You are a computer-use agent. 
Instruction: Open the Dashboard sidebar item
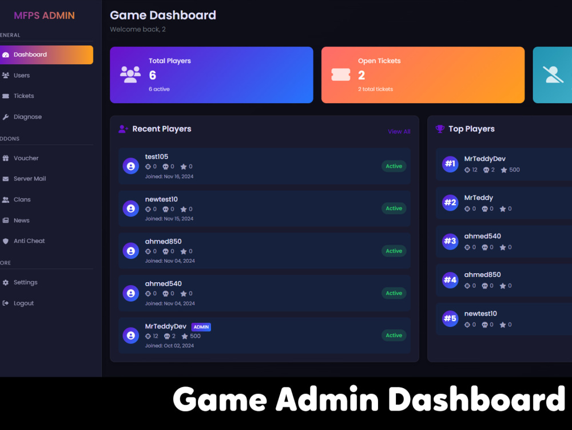point(46,55)
